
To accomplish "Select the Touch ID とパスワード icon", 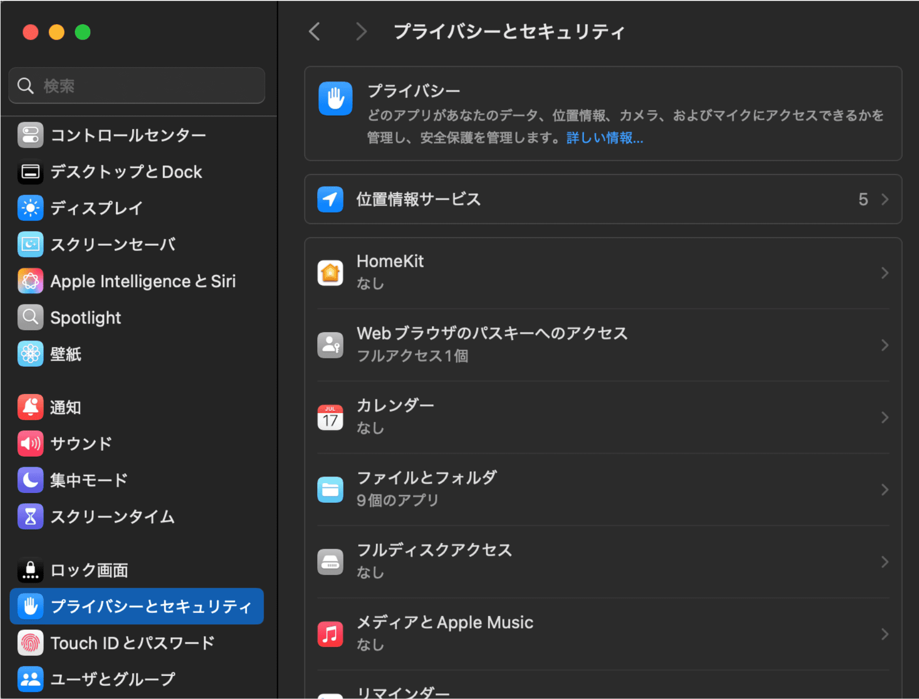I will (30, 642).
